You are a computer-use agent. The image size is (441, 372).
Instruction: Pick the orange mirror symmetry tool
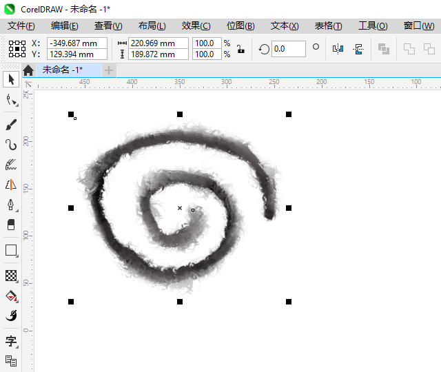tap(11, 185)
